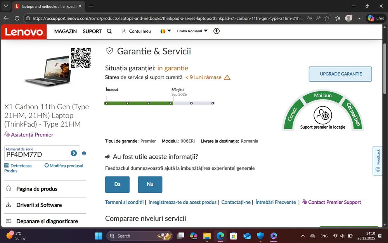Click the translate page icon

pos(310,18)
